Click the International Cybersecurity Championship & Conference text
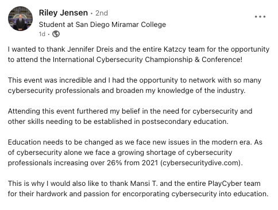The width and height of the screenshot is (278, 210). pos(148,60)
